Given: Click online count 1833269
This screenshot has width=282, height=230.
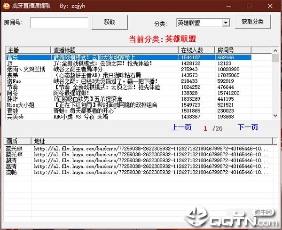Looking at the screenshot, I should [x=191, y=99].
